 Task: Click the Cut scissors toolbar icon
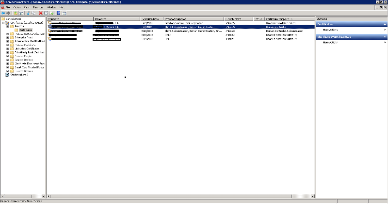pos(28,13)
